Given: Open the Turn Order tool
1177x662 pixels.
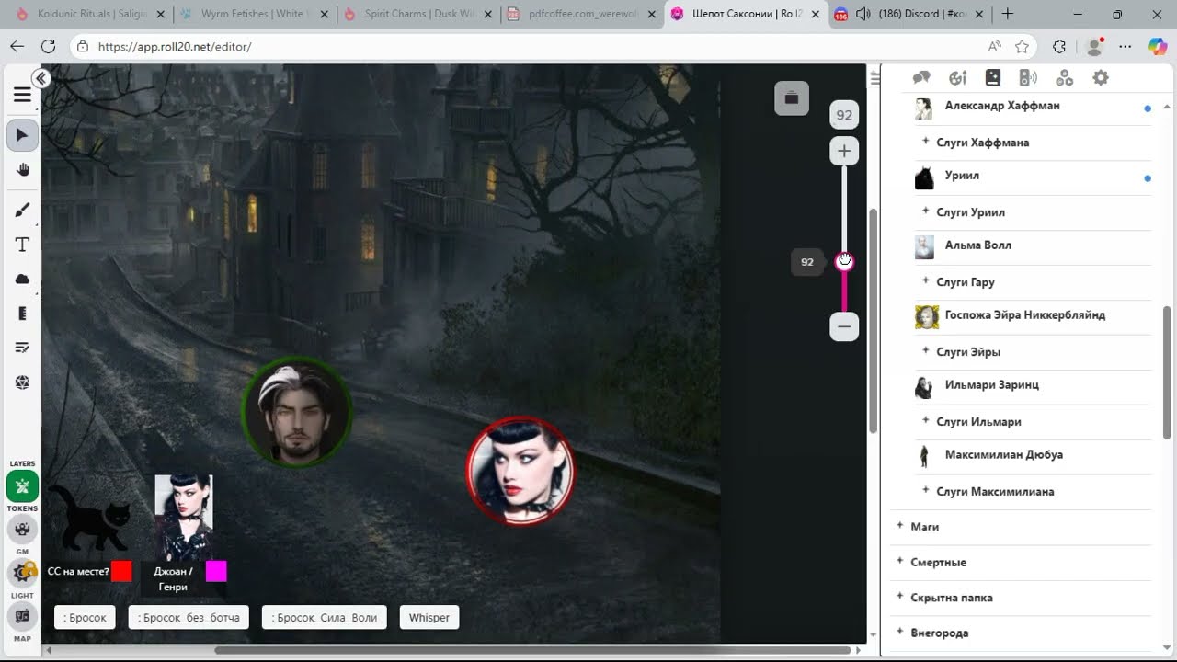Looking at the screenshot, I should point(22,348).
